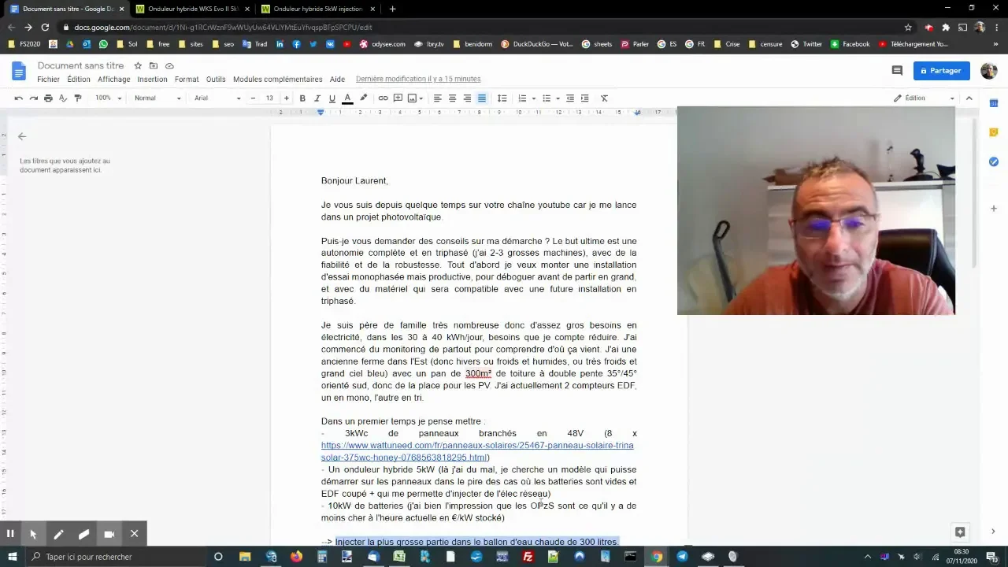Image resolution: width=1008 pixels, height=567 pixels.
Task: Run spell check with the toolbar icon
Action: (x=63, y=98)
